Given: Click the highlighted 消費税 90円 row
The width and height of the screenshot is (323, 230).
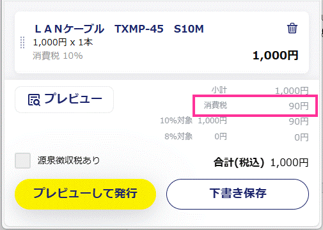Looking at the screenshot, I should click(x=255, y=106).
